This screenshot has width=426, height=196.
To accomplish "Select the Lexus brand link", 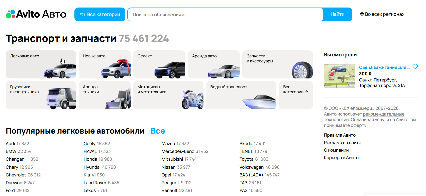I will [x=90, y=190].
